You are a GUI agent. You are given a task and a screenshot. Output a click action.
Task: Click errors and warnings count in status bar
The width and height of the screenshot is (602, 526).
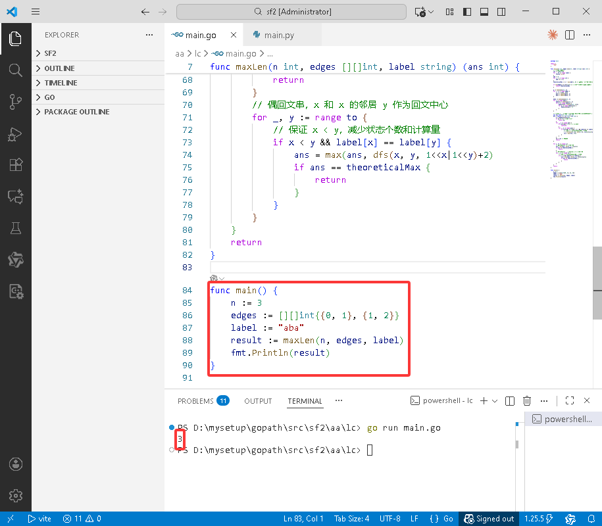coord(82,519)
